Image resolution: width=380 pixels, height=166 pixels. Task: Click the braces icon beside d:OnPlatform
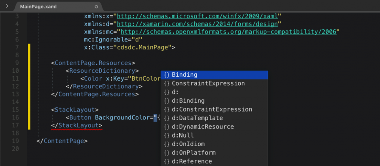click(167, 153)
